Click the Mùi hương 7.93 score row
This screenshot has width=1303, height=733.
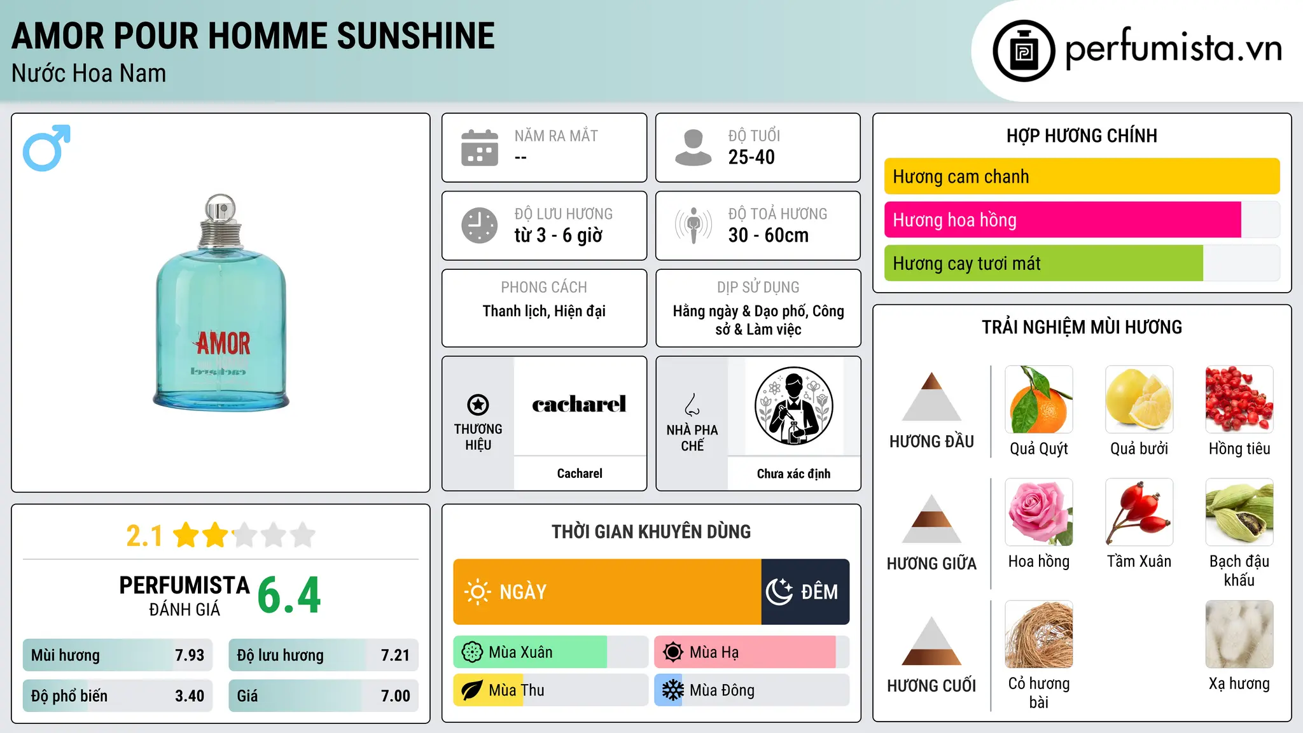118,655
